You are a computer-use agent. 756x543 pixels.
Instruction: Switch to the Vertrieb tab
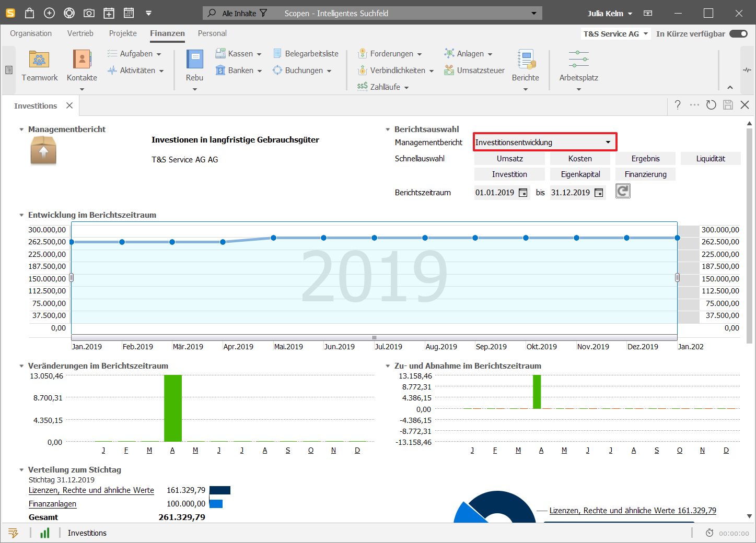pos(80,33)
